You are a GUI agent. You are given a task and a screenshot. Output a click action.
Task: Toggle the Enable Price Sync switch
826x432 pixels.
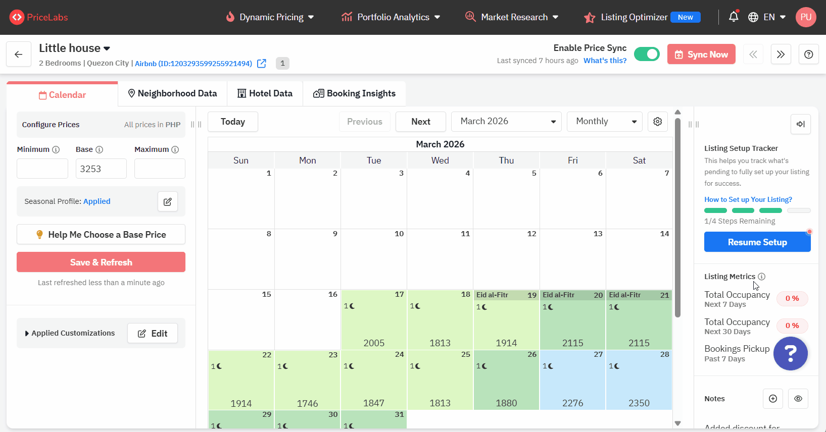(647, 54)
